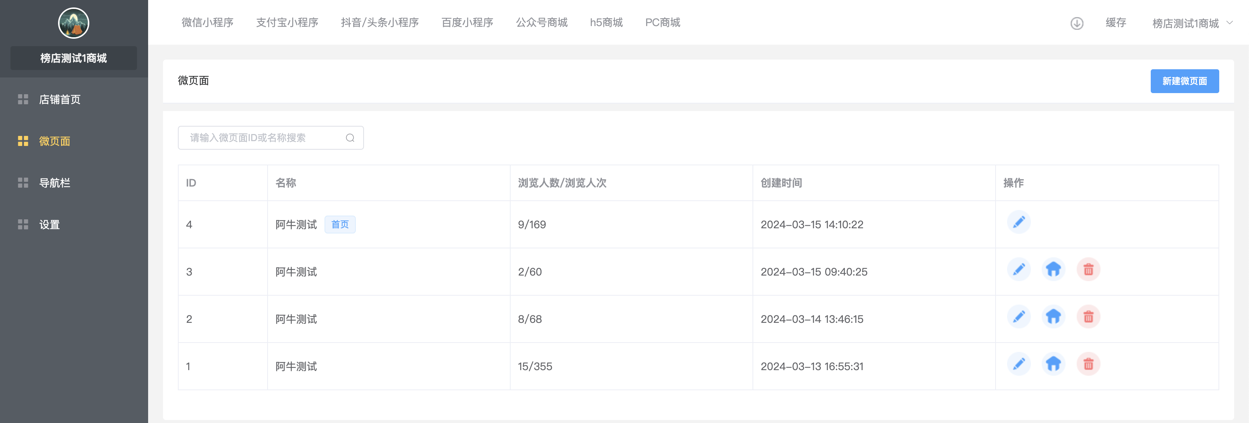Switch to h5商城 tab
This screenshot has width=1249, height=423.
[606, 22]
